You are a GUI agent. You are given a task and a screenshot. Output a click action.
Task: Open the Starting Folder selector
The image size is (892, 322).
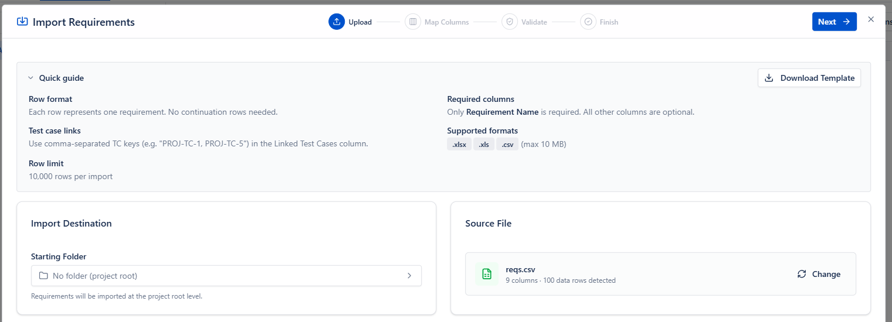(x=226, y=276)
